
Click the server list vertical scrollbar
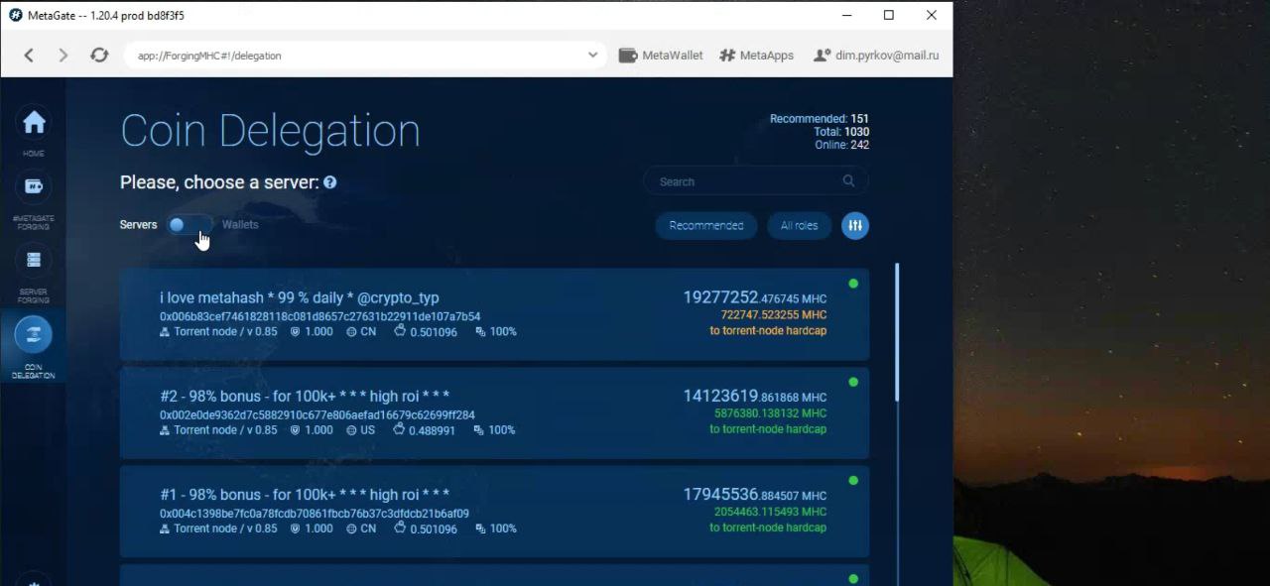pyautogui.click(x=898, y=332)
